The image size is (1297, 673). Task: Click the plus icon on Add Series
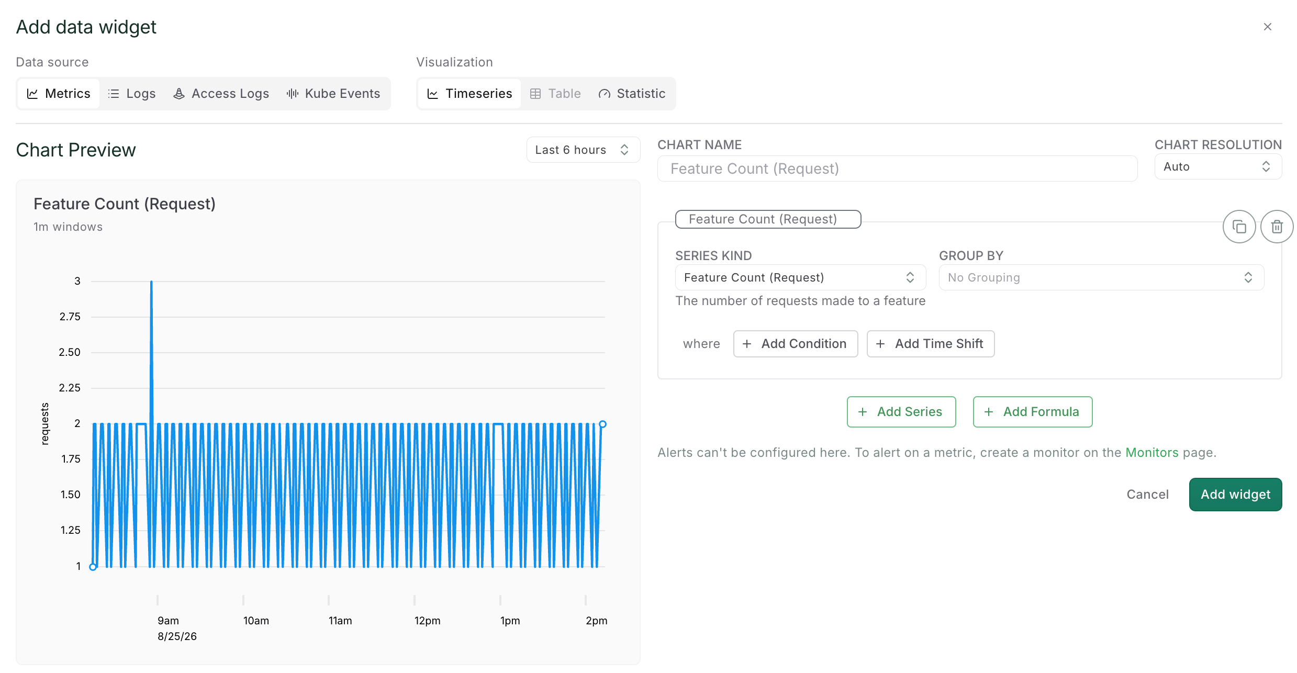point(863,412)
